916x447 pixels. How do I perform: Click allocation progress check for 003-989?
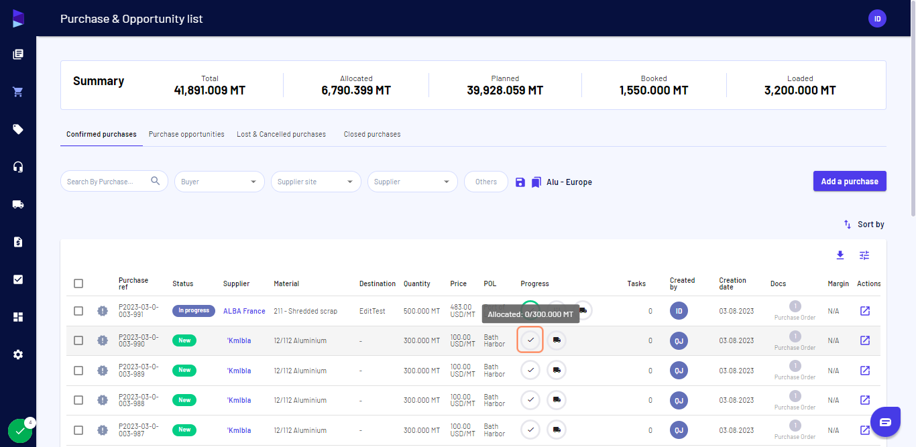(x=530, y=370)
